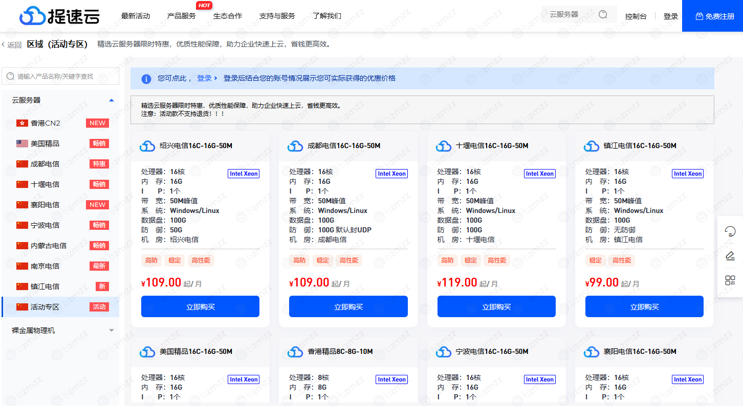The image size is (743, 406).
Task: Select 香港CN2 in the sidebar
Action: 60,123
